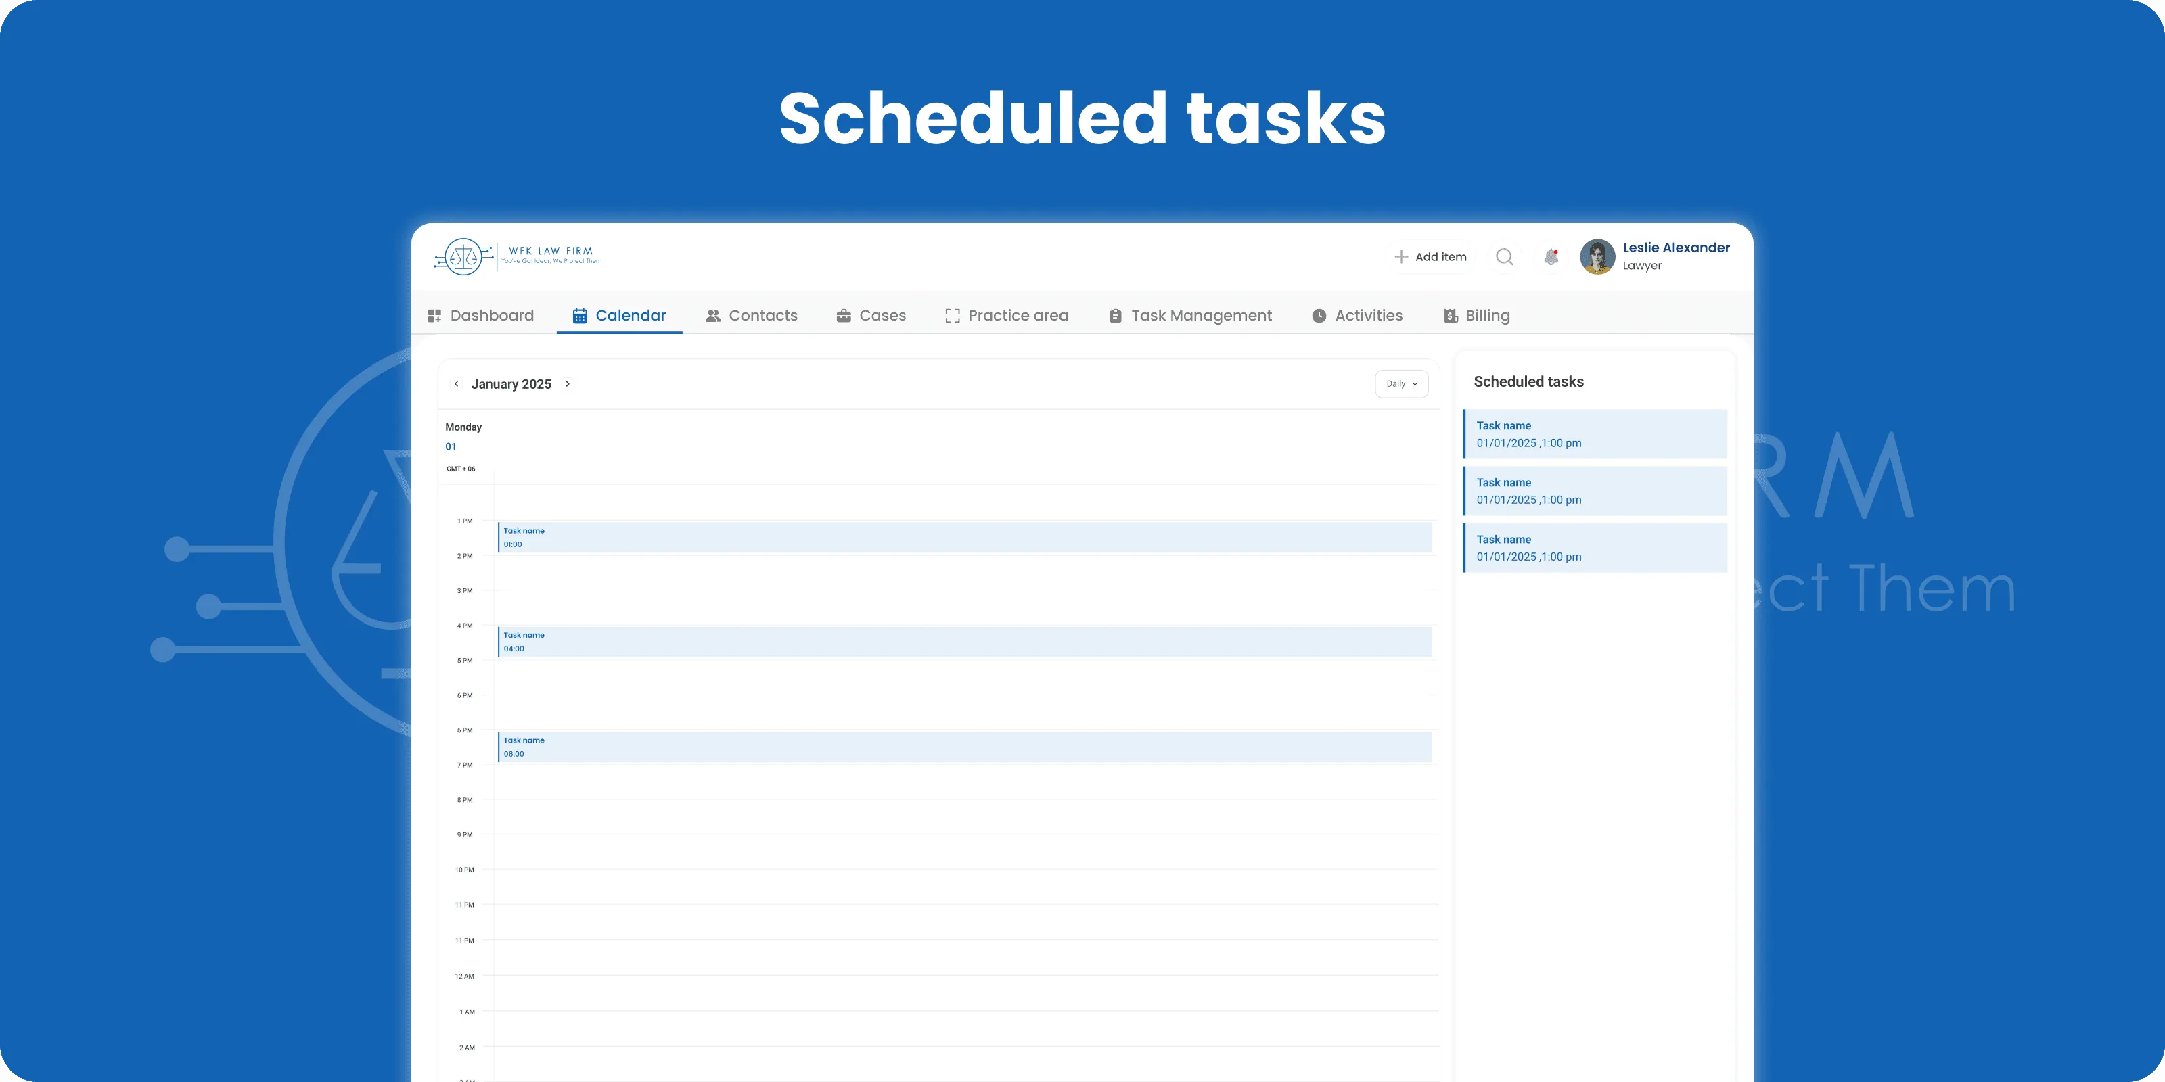Screen dimensions: 2165x1082
Task: Click the GMT + 06 timezone label
Action: tap(461, 469)
